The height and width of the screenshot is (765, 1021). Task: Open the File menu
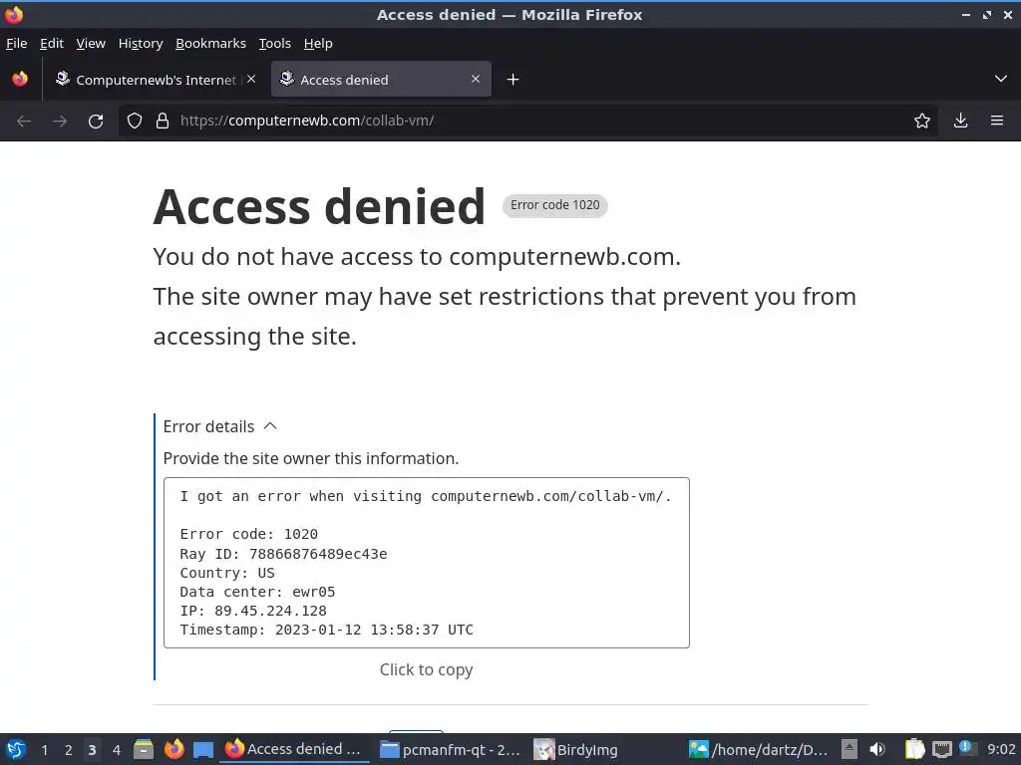tap(16, 43)
